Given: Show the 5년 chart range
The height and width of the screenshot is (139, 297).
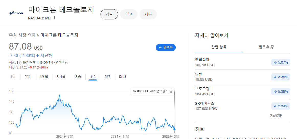Looking at the screenshot, I should 107,77.
